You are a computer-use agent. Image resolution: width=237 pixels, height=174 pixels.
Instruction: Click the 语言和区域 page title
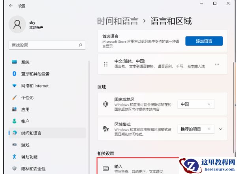pyautogui.click(x=171, y=21)
